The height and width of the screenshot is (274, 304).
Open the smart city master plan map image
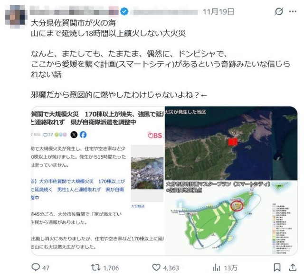[231, 218]
